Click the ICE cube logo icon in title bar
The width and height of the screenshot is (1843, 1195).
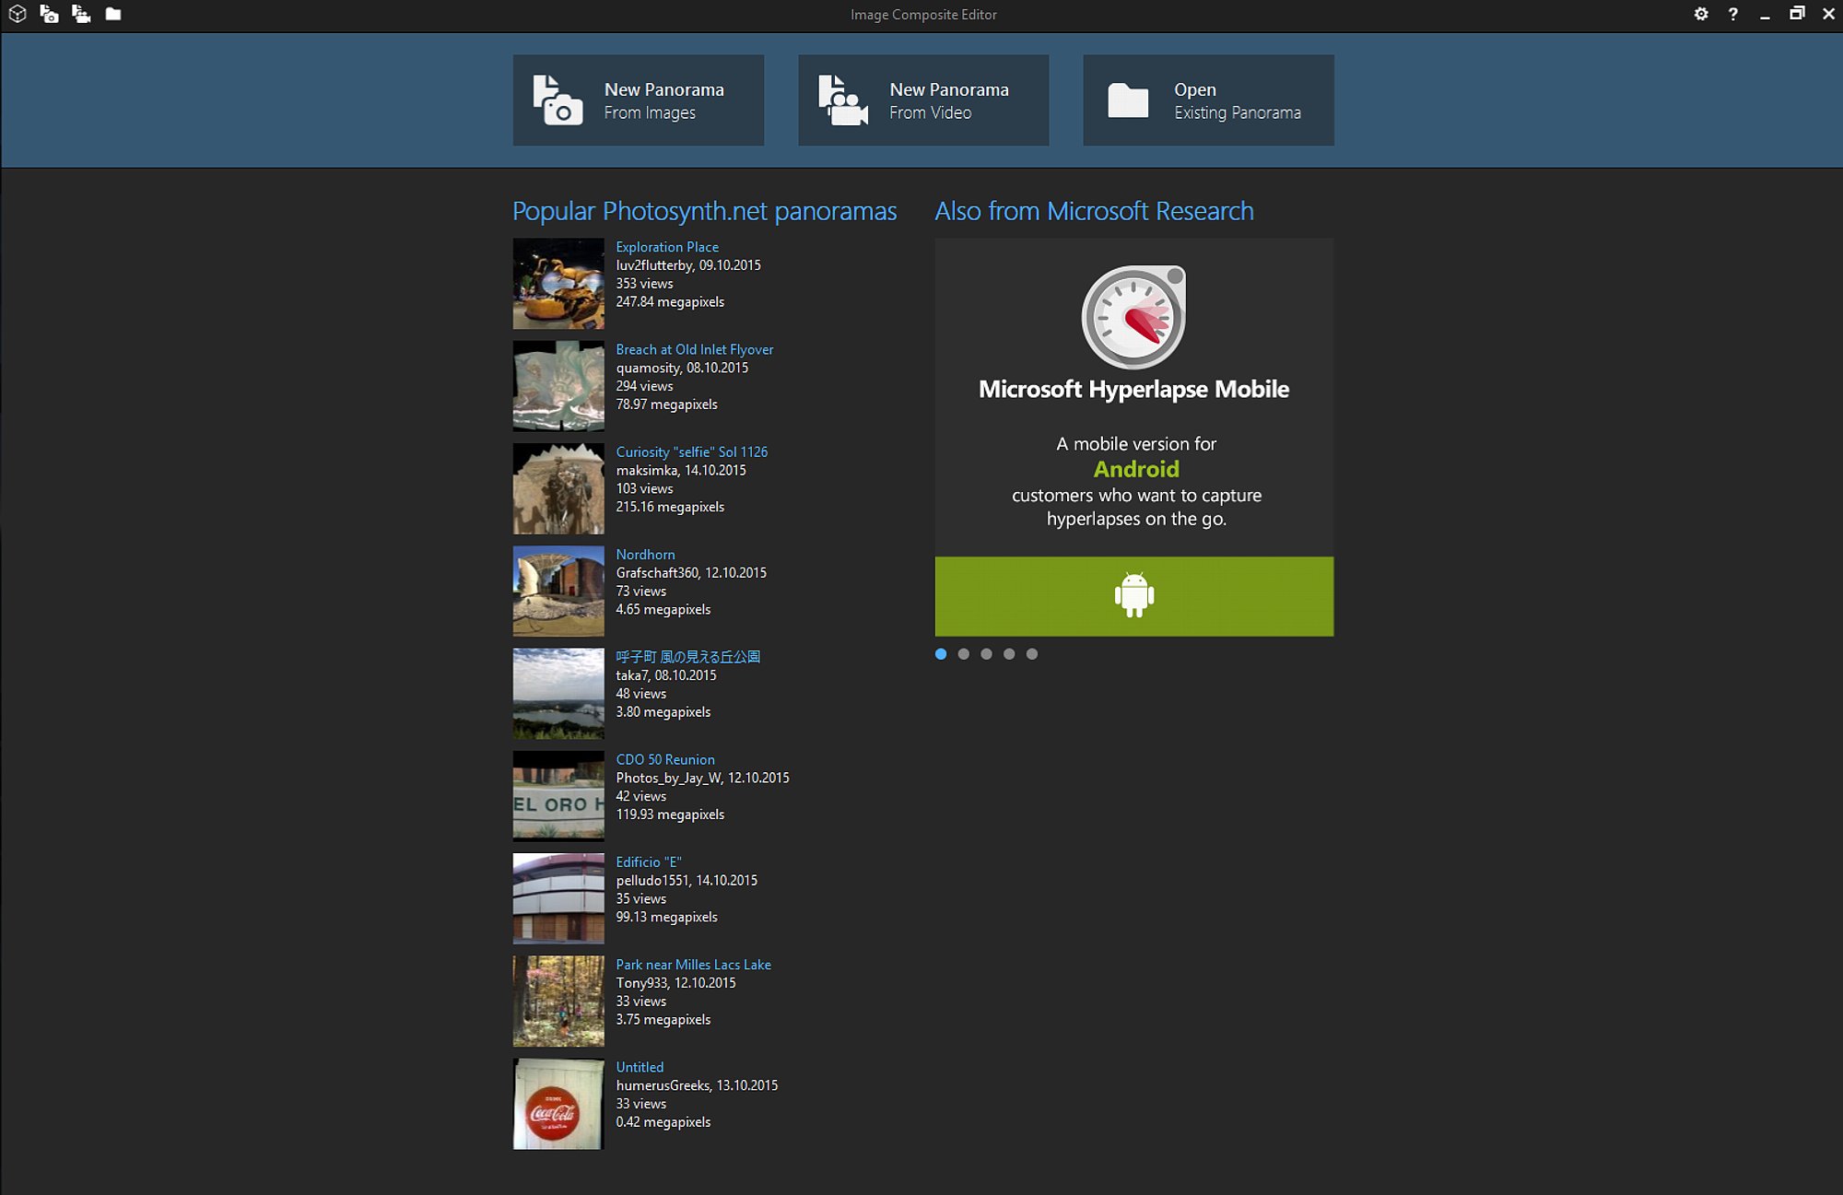pyautogui.click(x=18, y=14)
